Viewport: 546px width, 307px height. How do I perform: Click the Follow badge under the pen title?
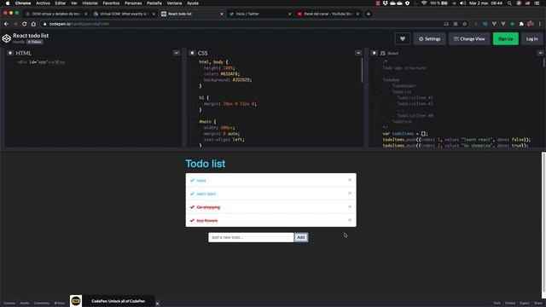click(x=35, y=42)
